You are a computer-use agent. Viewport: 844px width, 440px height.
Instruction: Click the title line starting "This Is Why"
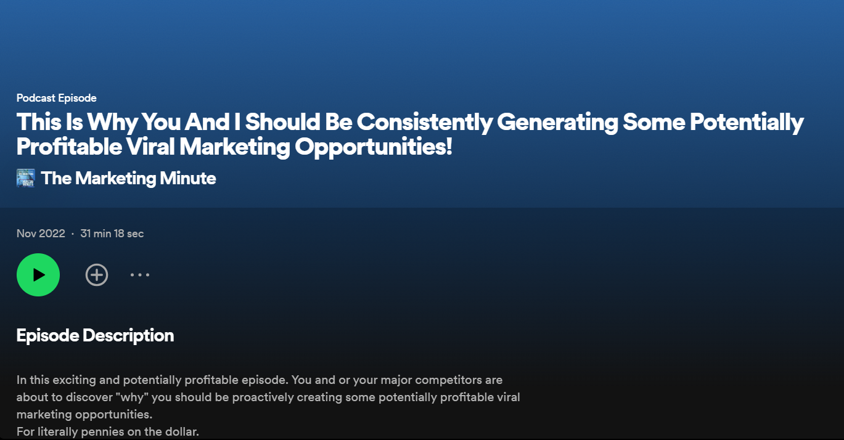point(409,122)
